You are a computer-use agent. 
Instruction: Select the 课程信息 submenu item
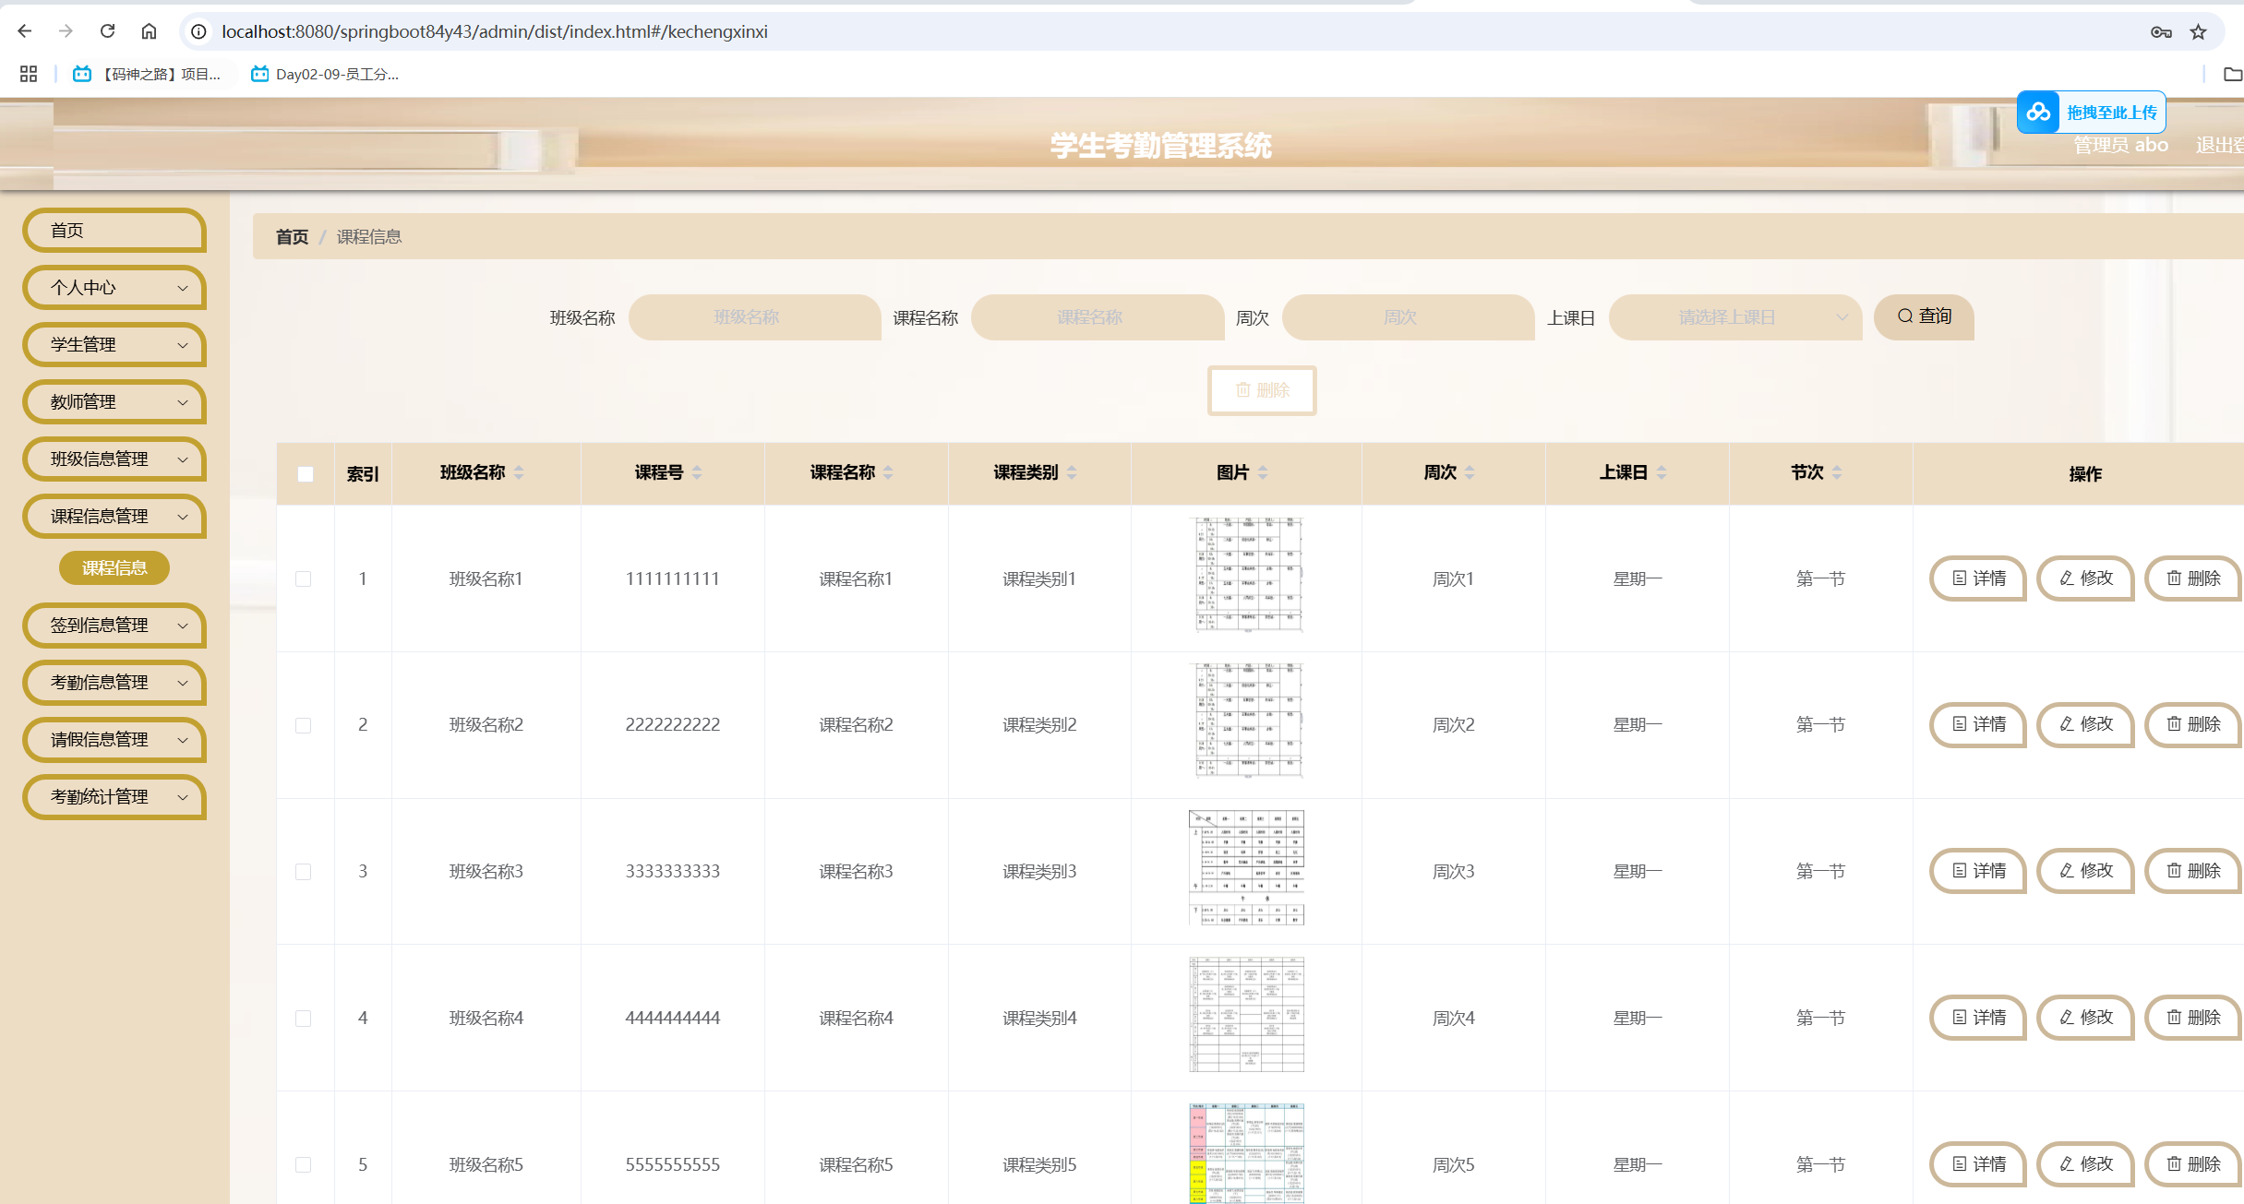[114, 567]
